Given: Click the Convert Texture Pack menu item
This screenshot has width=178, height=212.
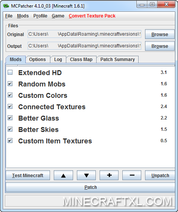Looking at the screenshot, I should tap(92, 16).
